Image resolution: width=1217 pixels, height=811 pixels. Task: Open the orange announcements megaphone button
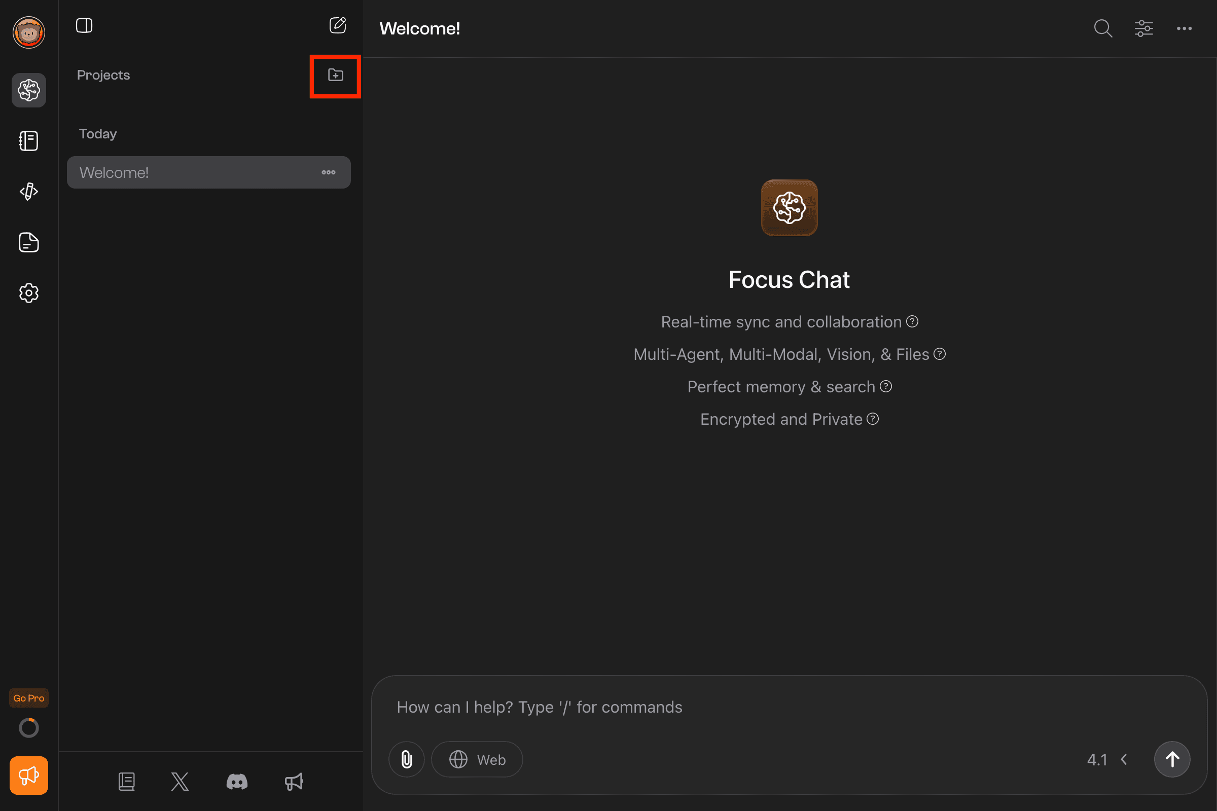pos(28,776)
